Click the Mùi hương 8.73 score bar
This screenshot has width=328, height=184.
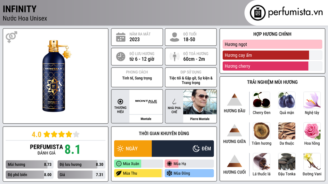29,165
